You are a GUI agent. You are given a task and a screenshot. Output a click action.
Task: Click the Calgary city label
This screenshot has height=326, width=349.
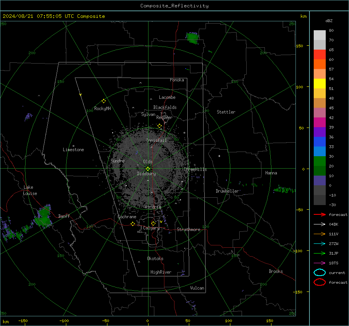[x=151, y=228]
